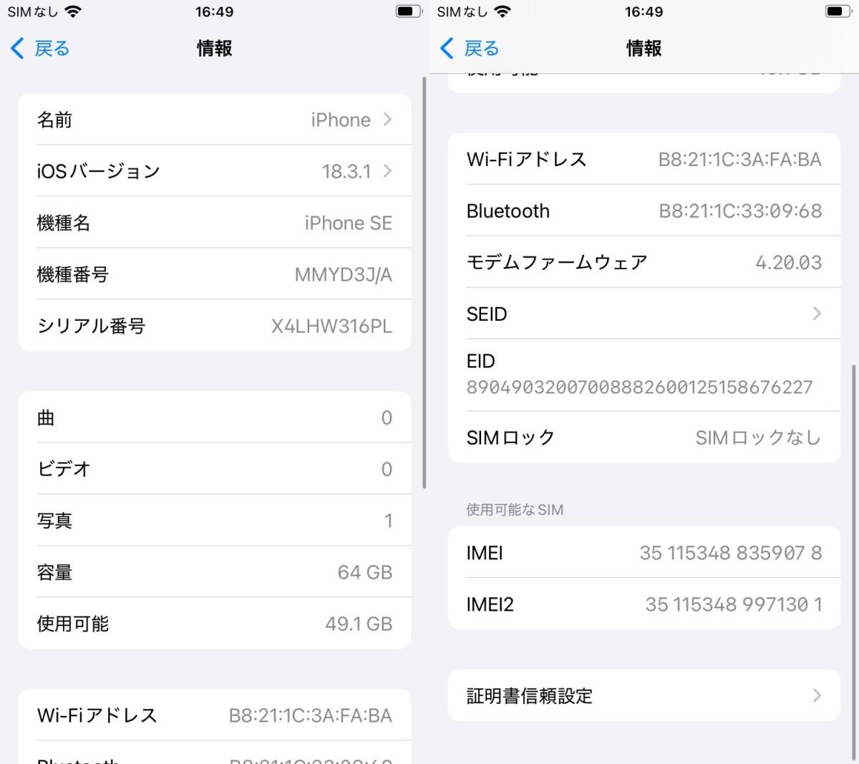
Task: Tap the シリアル番号 label
Action: [91, 326]
